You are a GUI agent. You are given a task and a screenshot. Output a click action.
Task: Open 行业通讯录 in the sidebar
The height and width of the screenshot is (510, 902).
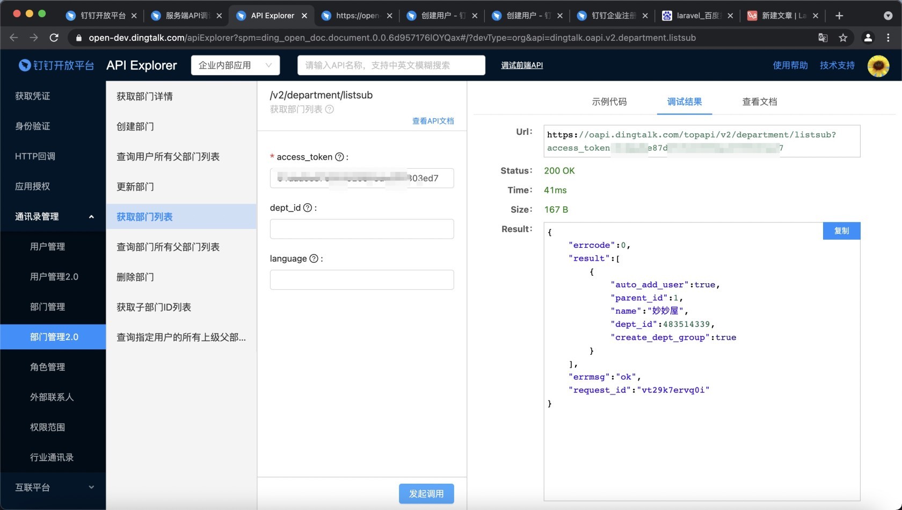click(x=53, y=457)
